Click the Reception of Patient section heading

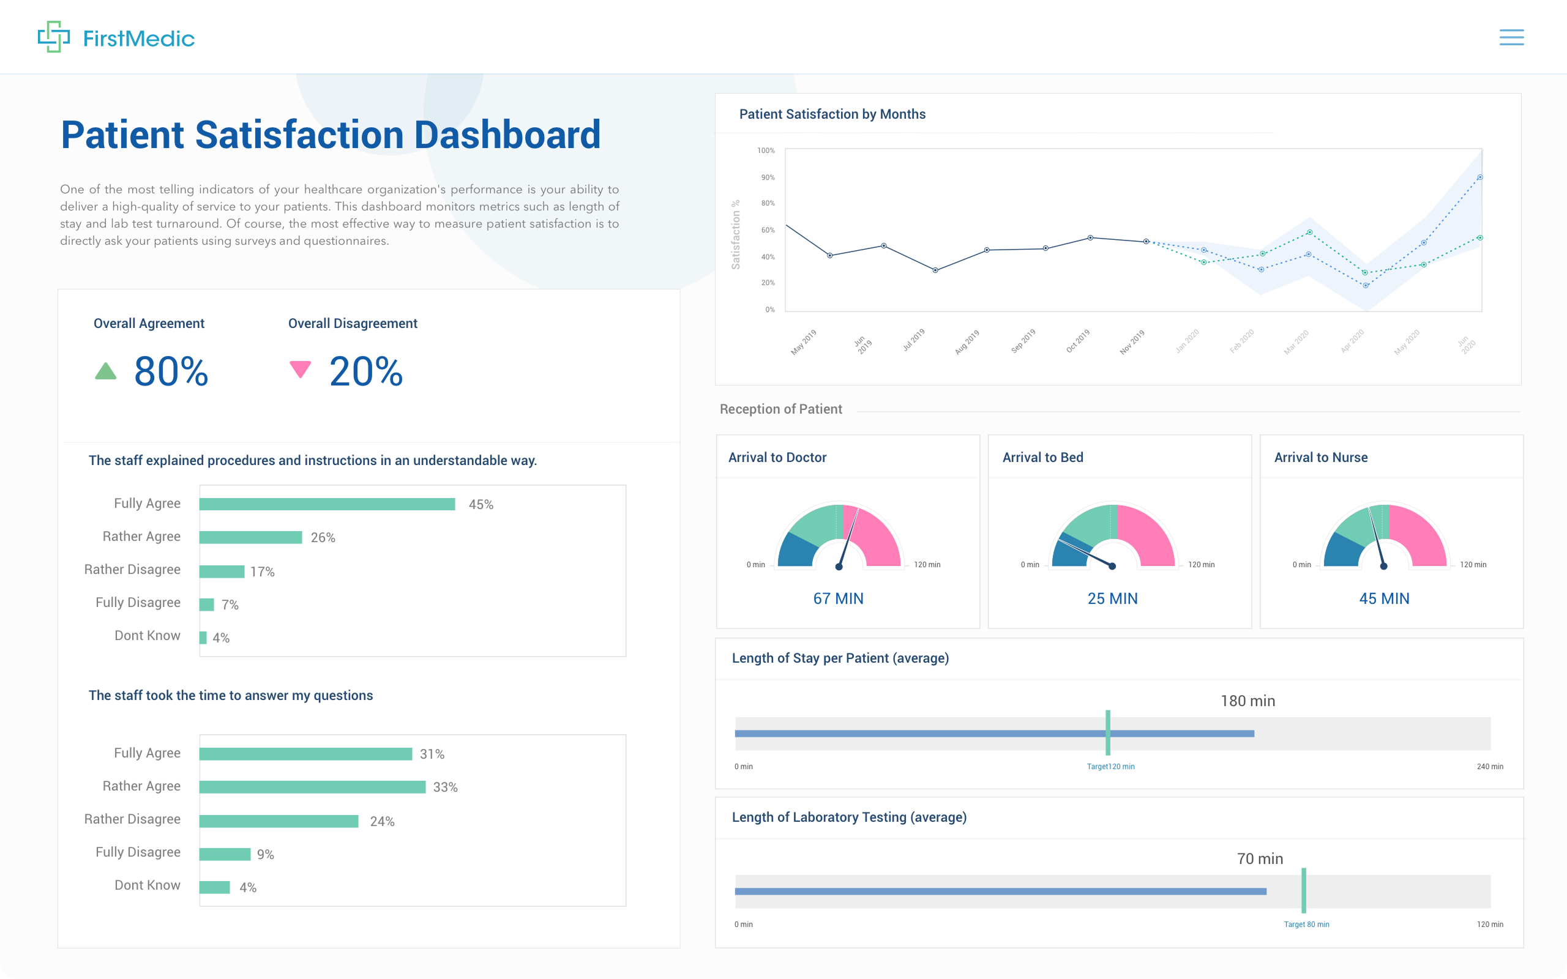click(x=780, y=409)
